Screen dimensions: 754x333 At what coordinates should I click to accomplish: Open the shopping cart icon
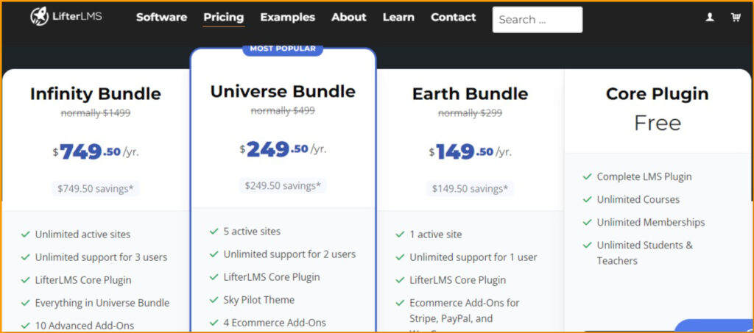click(736, 17)
